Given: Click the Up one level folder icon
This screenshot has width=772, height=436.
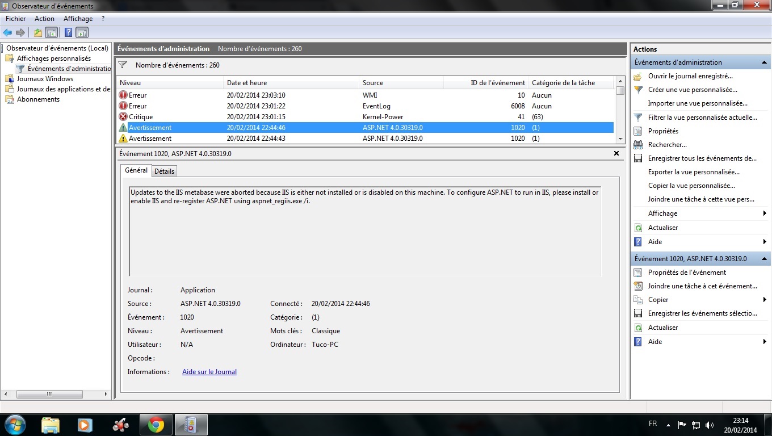Looking at the screenshot, I should pos(38,32).
